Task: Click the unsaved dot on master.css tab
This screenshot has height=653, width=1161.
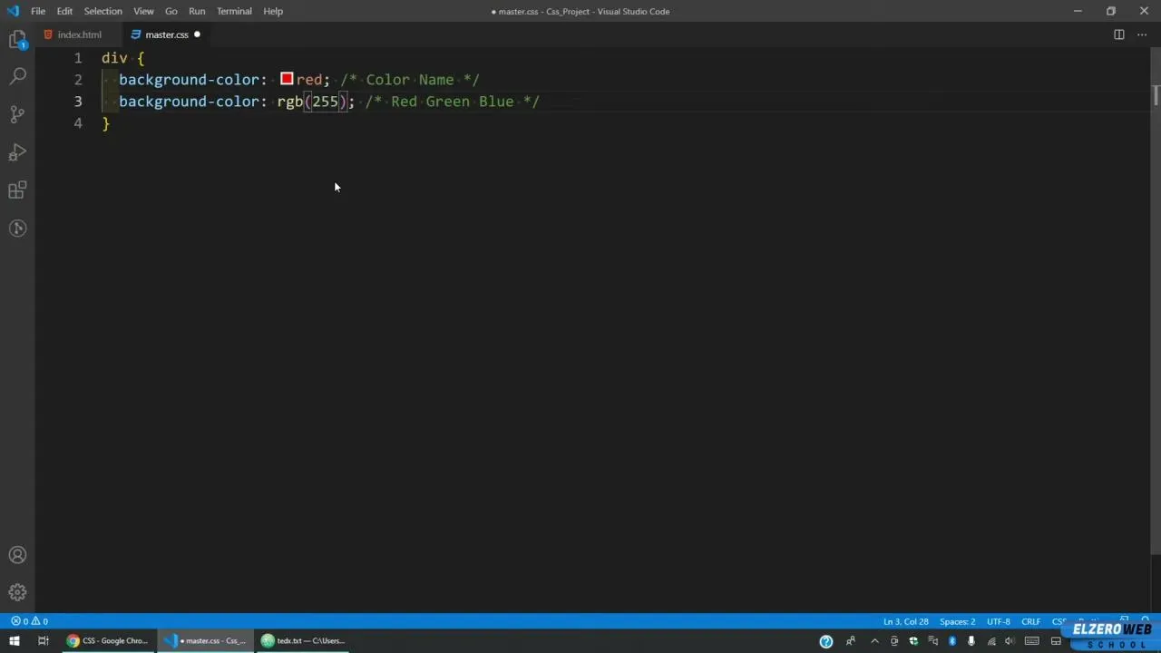Action: (197, 34)
